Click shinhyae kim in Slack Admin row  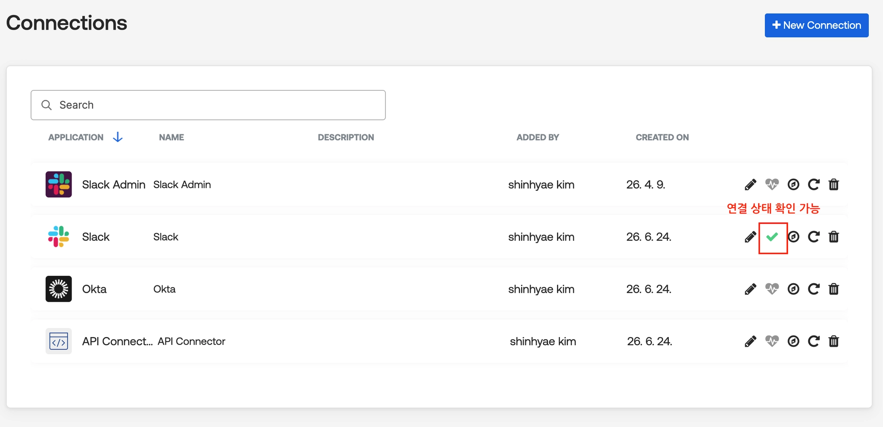coord(541,185)
